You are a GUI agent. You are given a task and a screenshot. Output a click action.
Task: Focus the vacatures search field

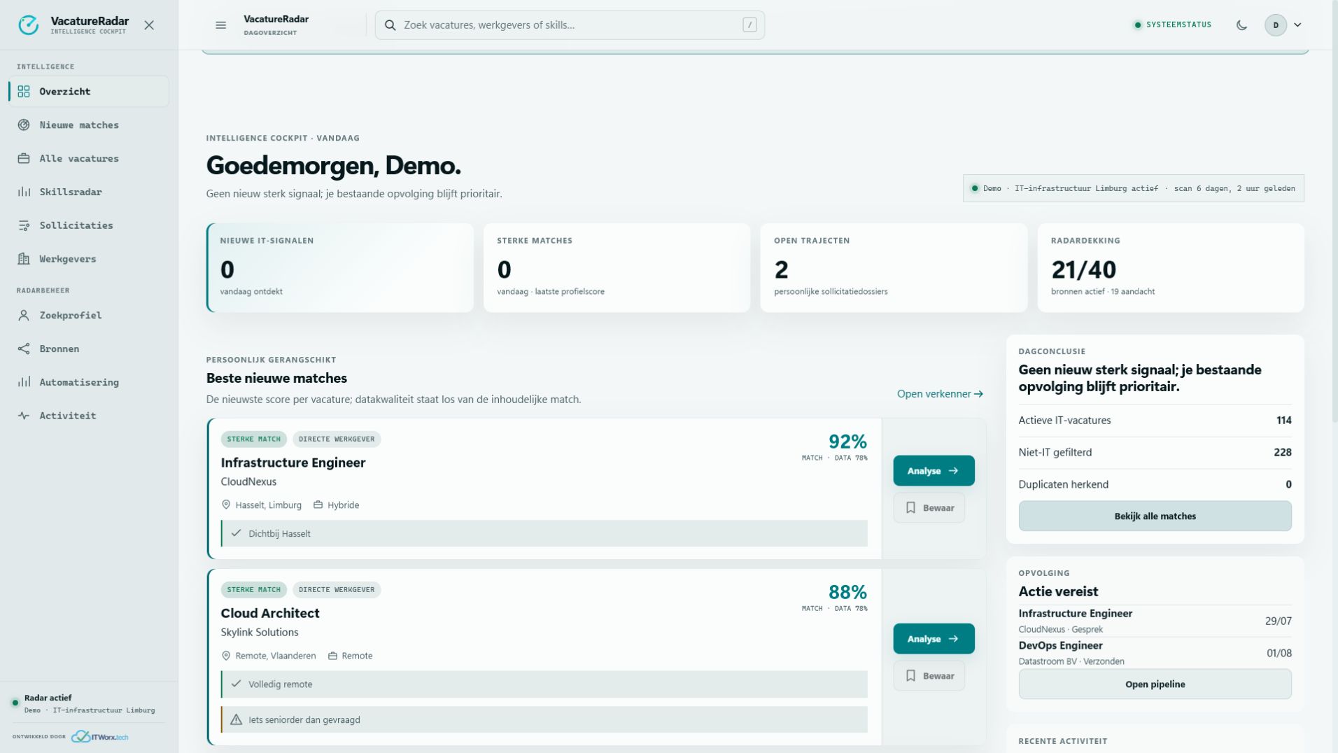click(570, 25)
